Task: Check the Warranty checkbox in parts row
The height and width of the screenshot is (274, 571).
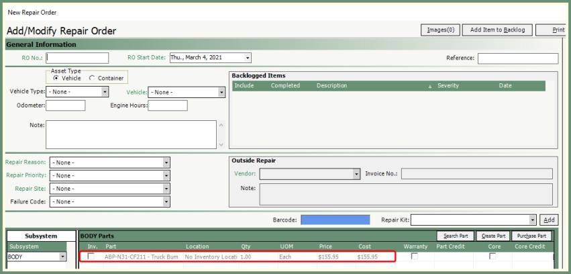Action: click(414, 257)
